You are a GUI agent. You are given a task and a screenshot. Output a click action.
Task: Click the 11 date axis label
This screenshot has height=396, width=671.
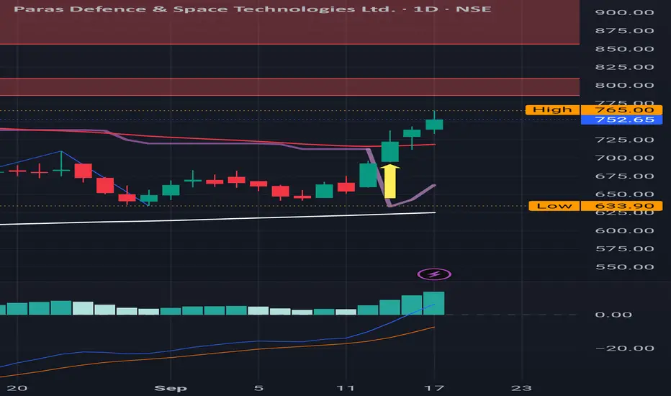tap(346, 388)
